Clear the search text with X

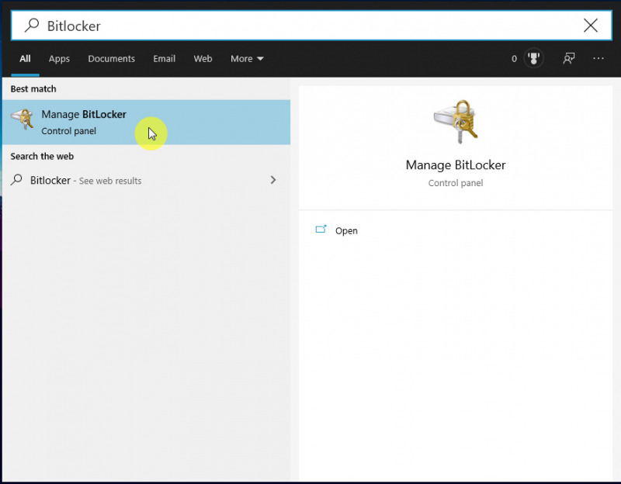point(591,26)
